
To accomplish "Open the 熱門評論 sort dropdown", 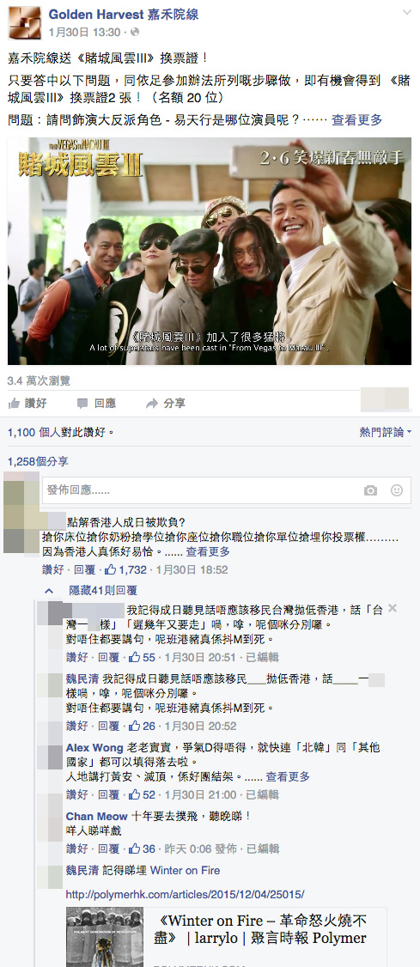I will point(386,432).
